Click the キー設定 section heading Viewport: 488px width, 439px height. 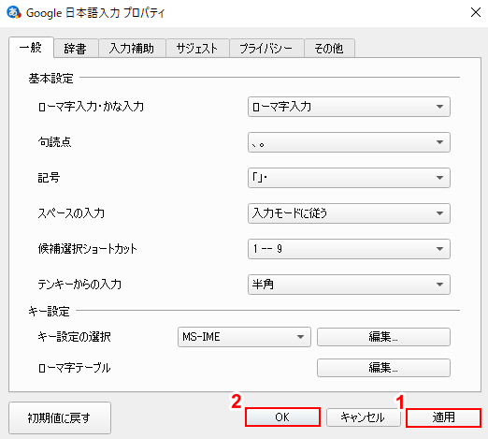49,312
